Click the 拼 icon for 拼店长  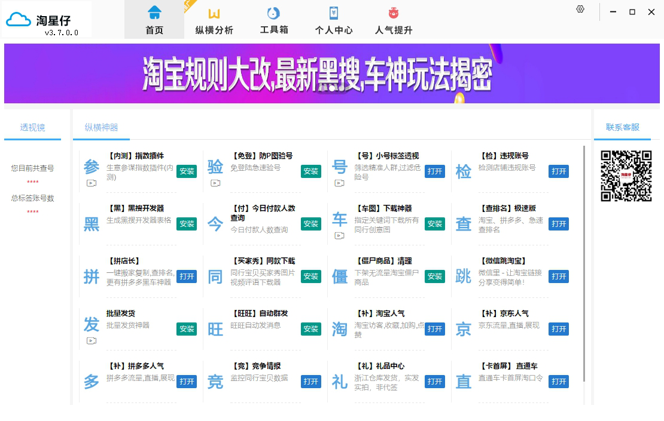coord(92,276)
